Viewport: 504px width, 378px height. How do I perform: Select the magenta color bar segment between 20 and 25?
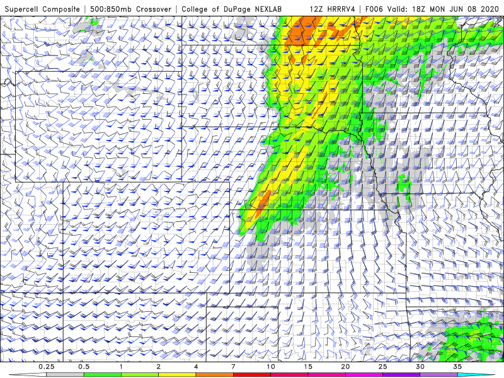364,375
